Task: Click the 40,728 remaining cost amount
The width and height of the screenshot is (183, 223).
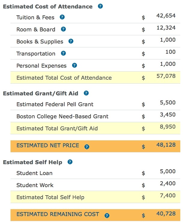Action: pyautogui.click(x=166, y=214)
